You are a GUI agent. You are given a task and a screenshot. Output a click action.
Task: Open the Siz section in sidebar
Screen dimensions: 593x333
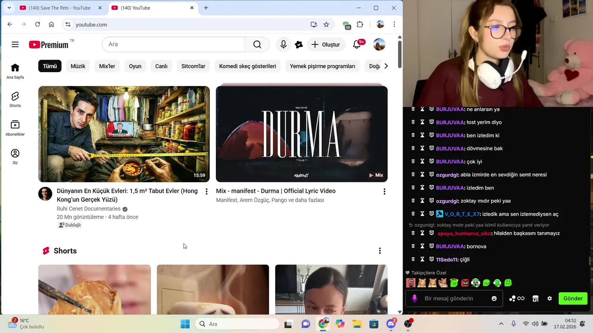point(15,157)
